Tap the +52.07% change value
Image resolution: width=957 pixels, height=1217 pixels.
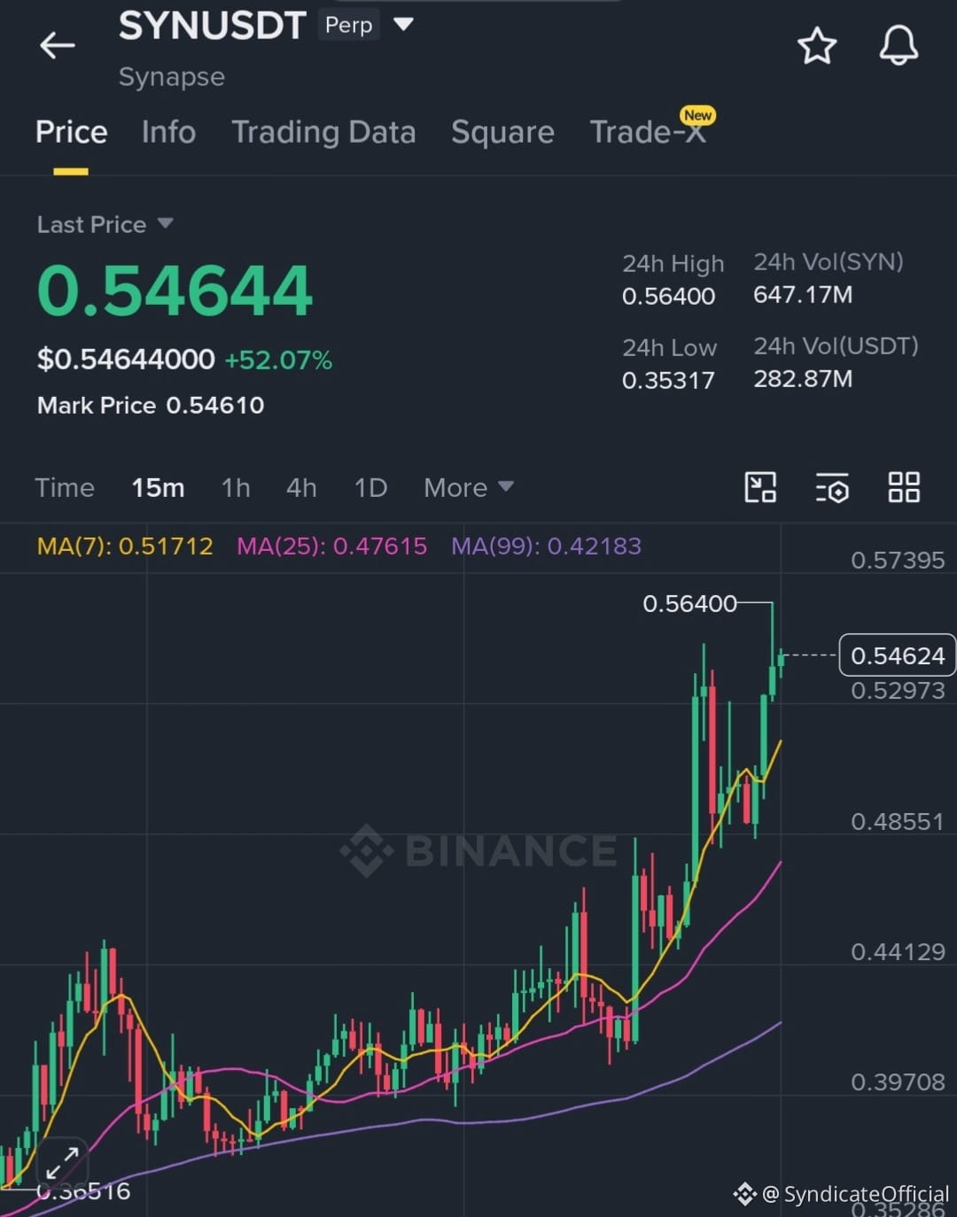[278, 360]
